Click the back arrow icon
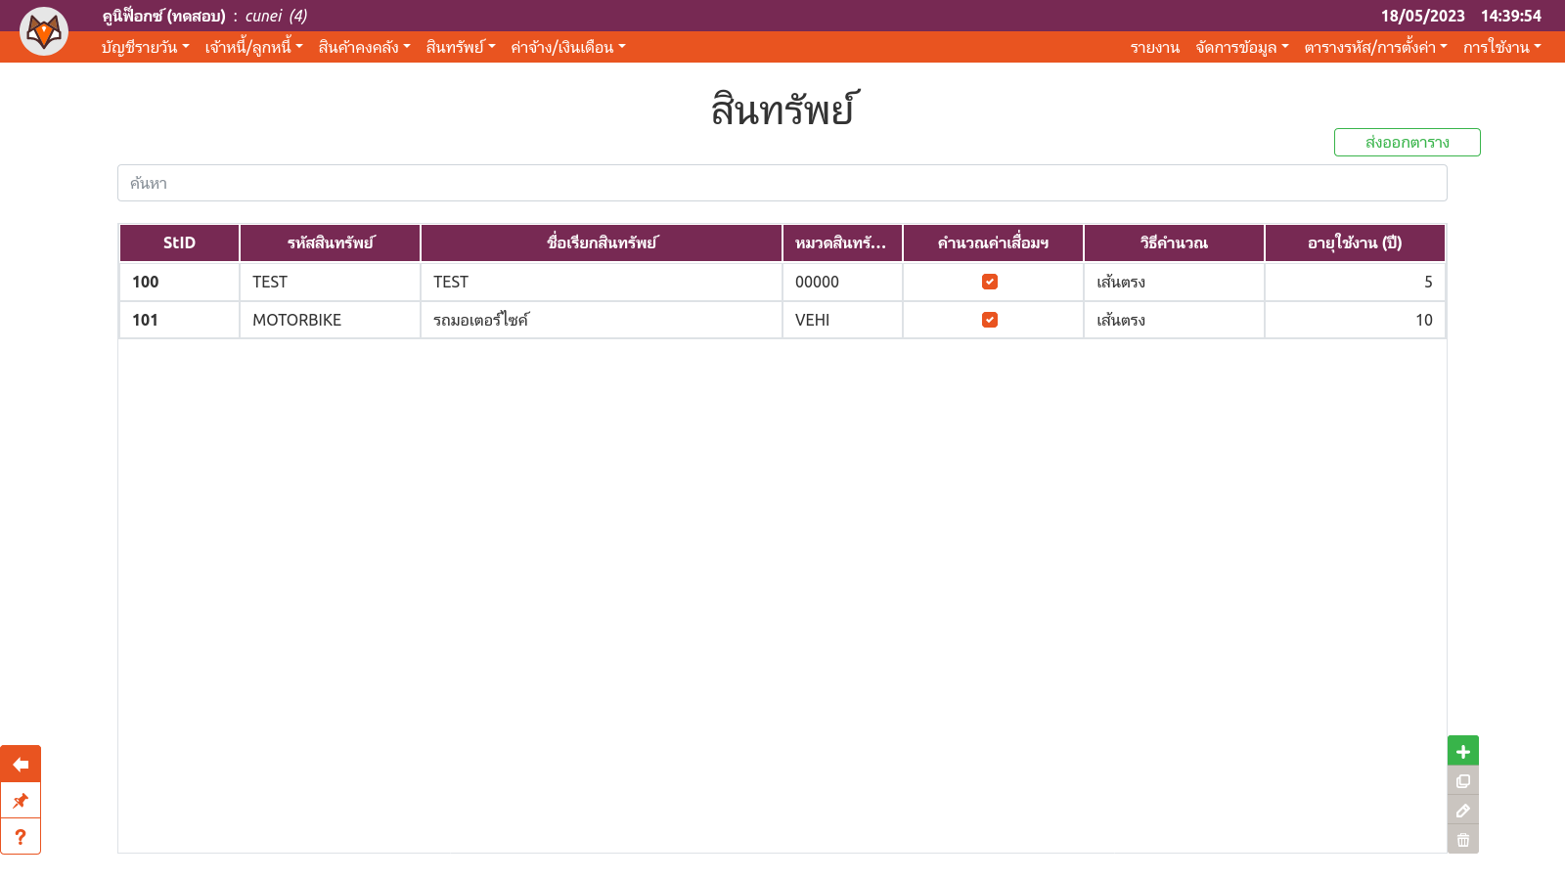The width and height of the screenshot is (1565, 880). click(21, 765)
